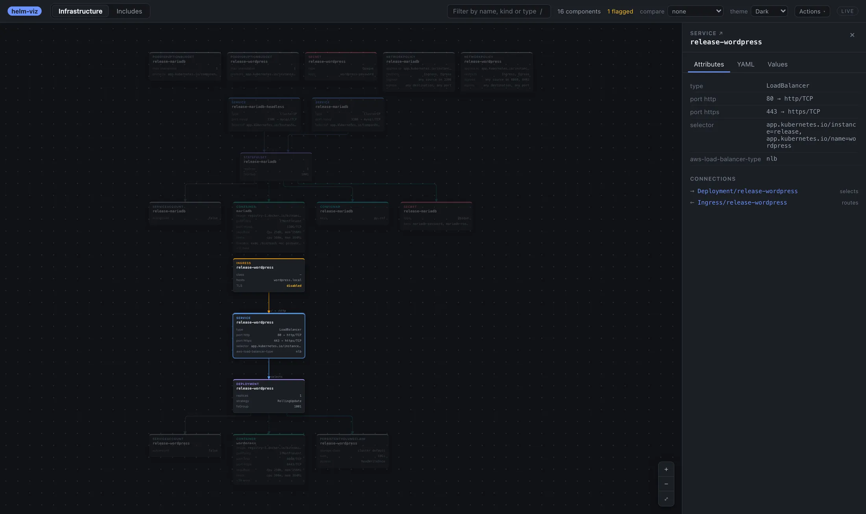The image size is (866, 514).
Task: Open the Actions menu
Action: pos(812,11)
